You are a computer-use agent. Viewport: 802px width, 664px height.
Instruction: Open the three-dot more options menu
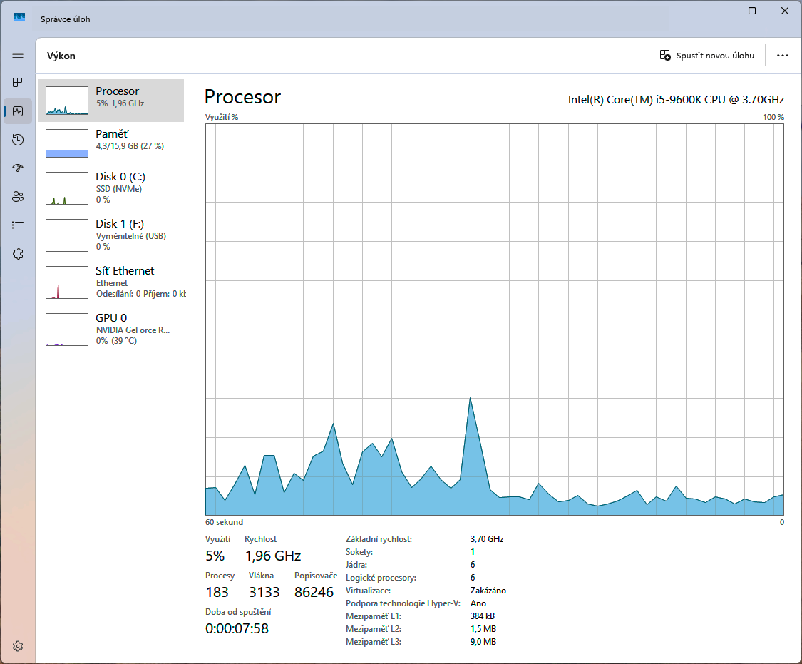click(x=783, y=56)
